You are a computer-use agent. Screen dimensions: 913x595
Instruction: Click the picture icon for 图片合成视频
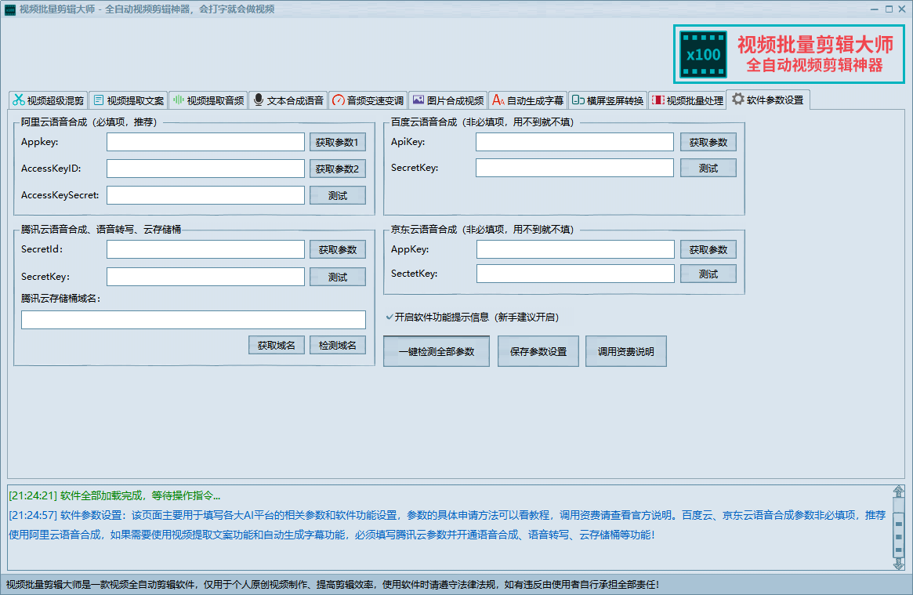418,100
